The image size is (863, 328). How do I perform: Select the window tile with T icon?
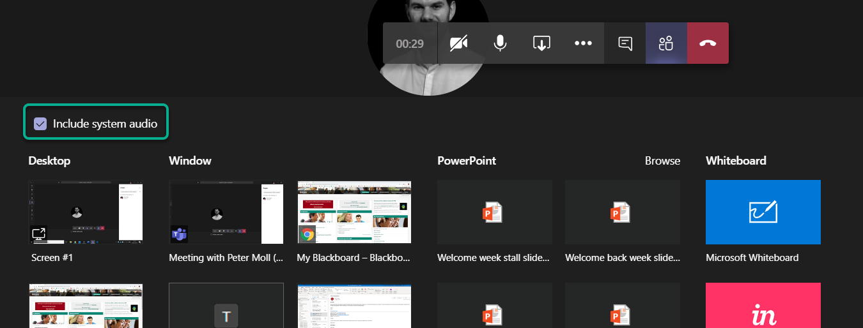(x=226, y=306)
